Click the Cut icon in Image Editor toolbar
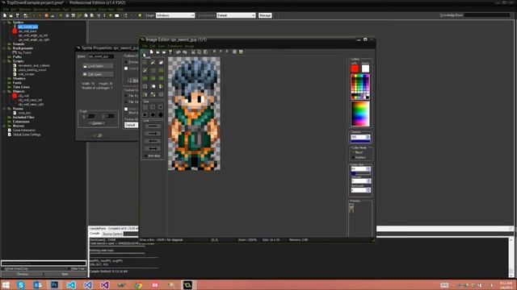The height and width of the screenshot is (290, 517). coord(193,52)
